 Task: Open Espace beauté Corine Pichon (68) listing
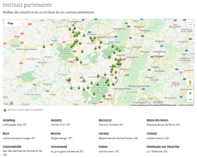click(118, 138)
